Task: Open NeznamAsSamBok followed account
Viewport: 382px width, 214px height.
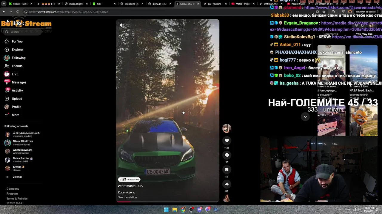Action: [x=22, y=134]
